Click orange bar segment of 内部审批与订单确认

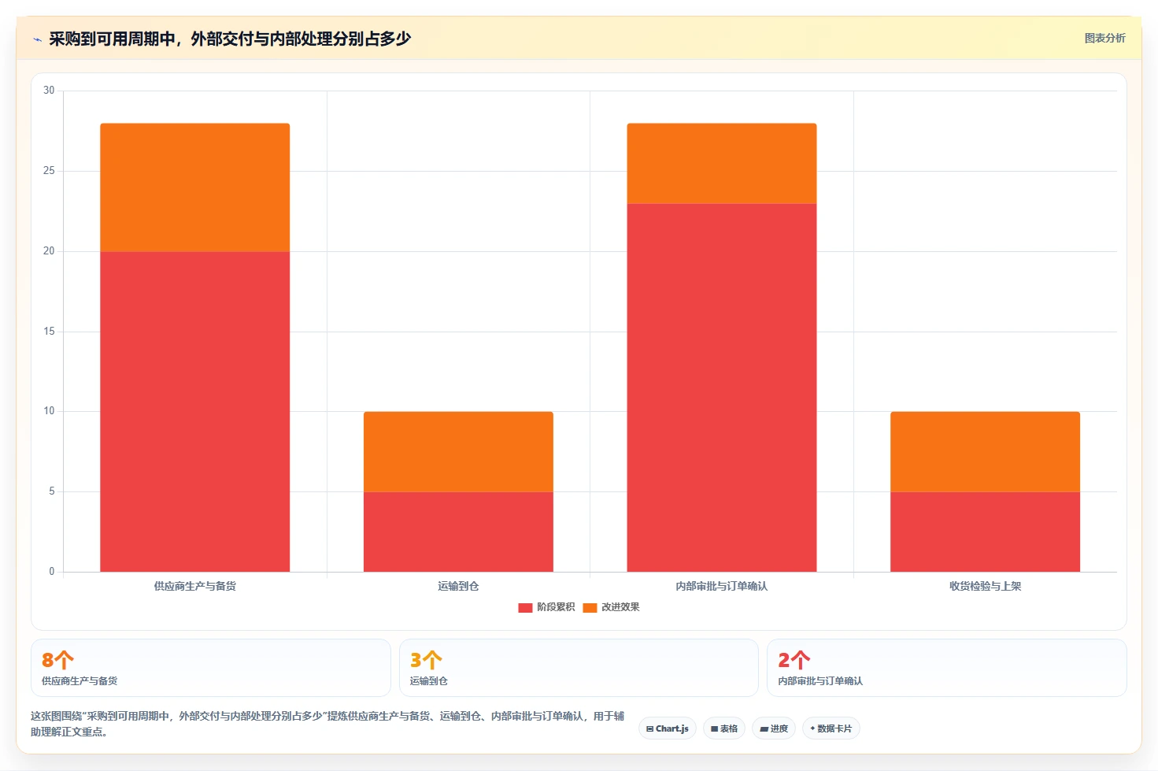722,163
